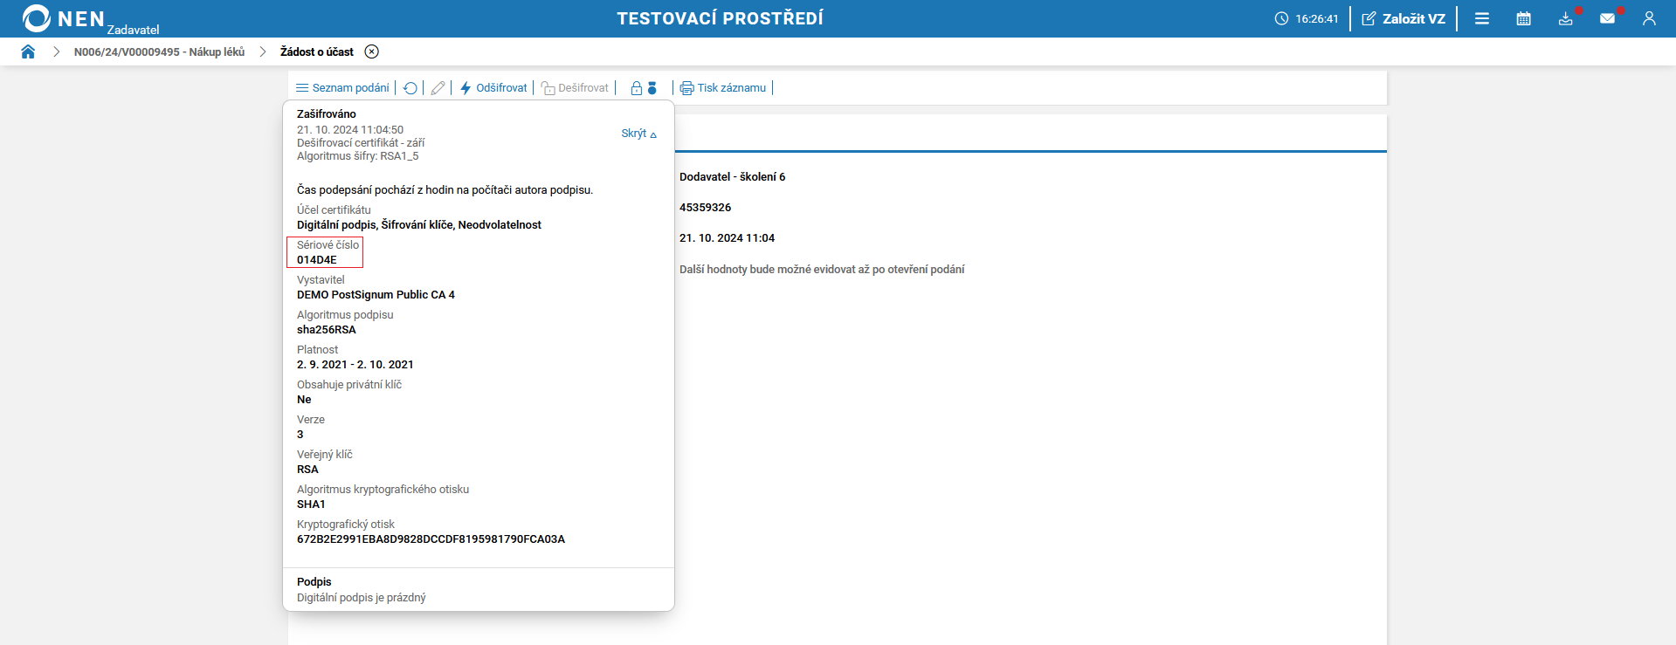The image size is (1676, 645).
Task: Select identifier 45359326
Action: (x=706, y=208)
